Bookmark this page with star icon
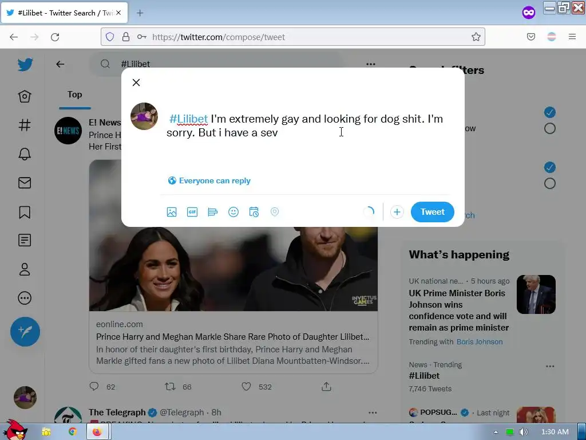586x440 pixels. point(476,37)
